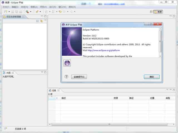Close the About Eclipse dialog
178x133 pixels.
158,24
